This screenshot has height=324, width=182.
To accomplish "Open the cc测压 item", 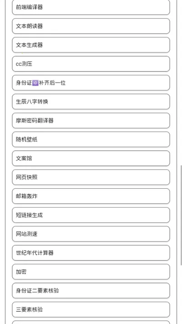I will point(91,64).
